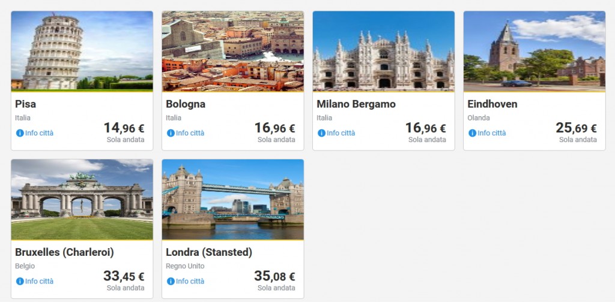This screenshot has height=302, width=615.
Task: Click the info icon on Bruxelles card
Action: tap(20, 281)
